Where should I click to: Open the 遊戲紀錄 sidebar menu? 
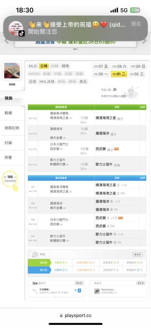point(12,128)
